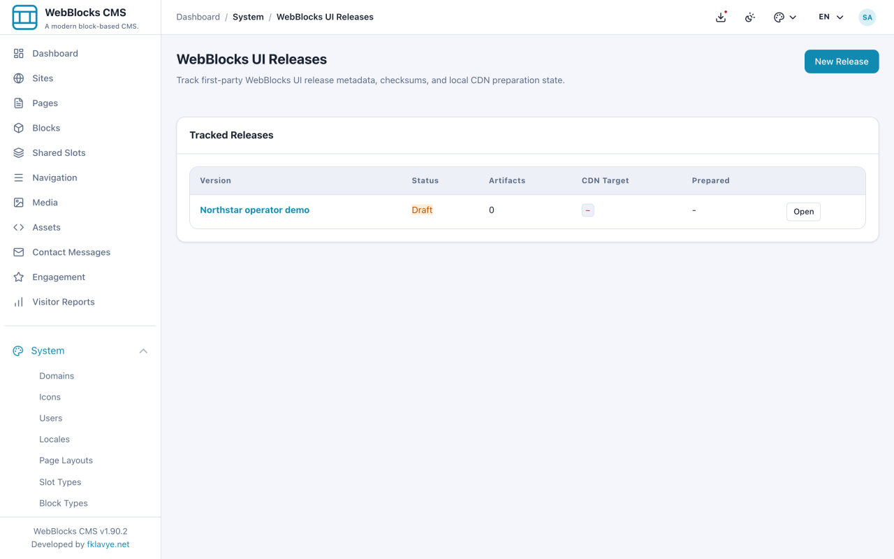This screenshot has height=559, width=894.
Task: Open the EN language dropdown
Action: click(831, 17)
